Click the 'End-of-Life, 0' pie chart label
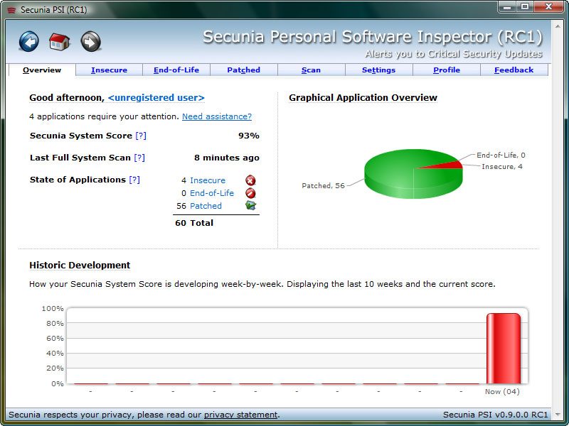Viewport: 569px width, 426px height. [501, 155]
